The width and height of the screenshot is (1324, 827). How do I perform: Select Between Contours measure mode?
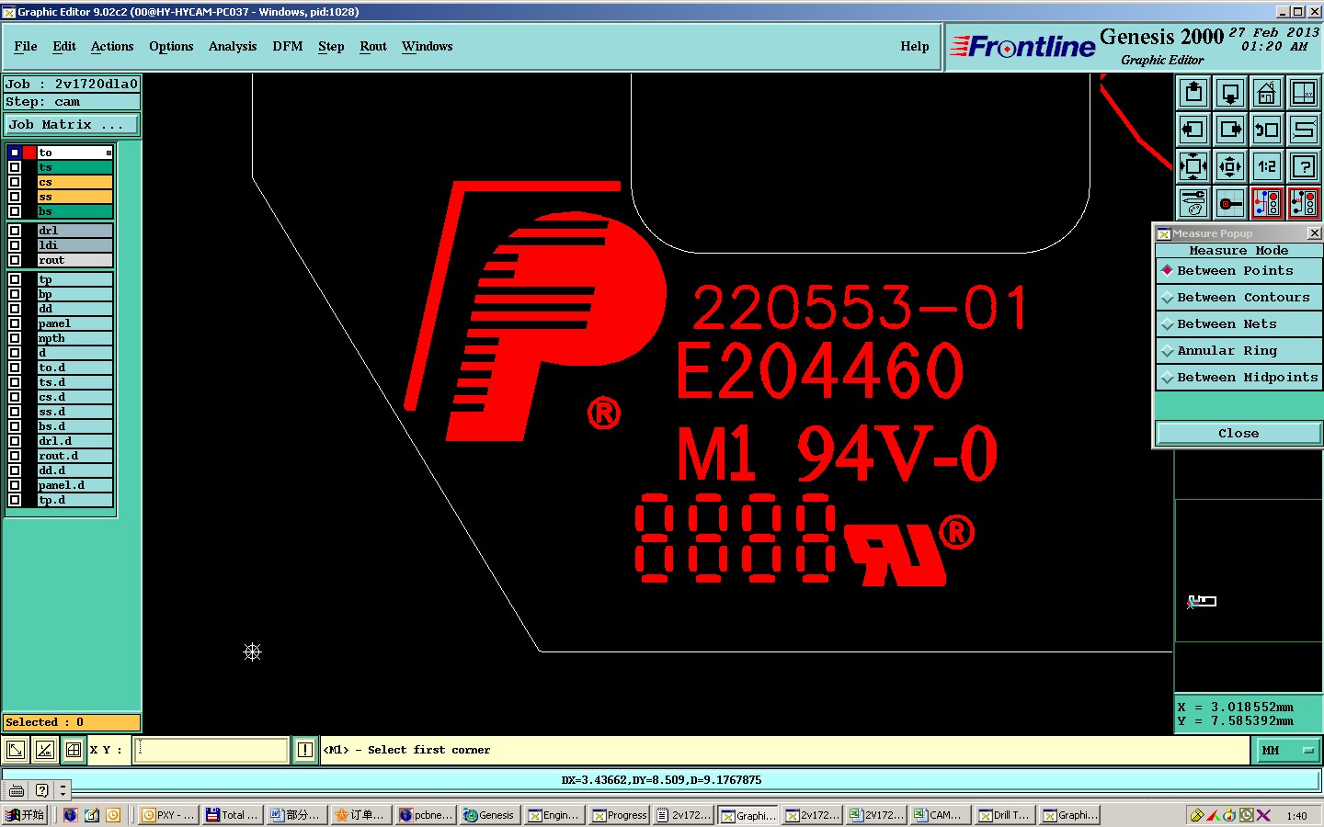pos(1238,298)
